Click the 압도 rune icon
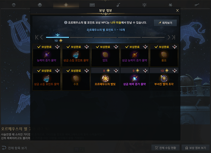 pos(105,55)
